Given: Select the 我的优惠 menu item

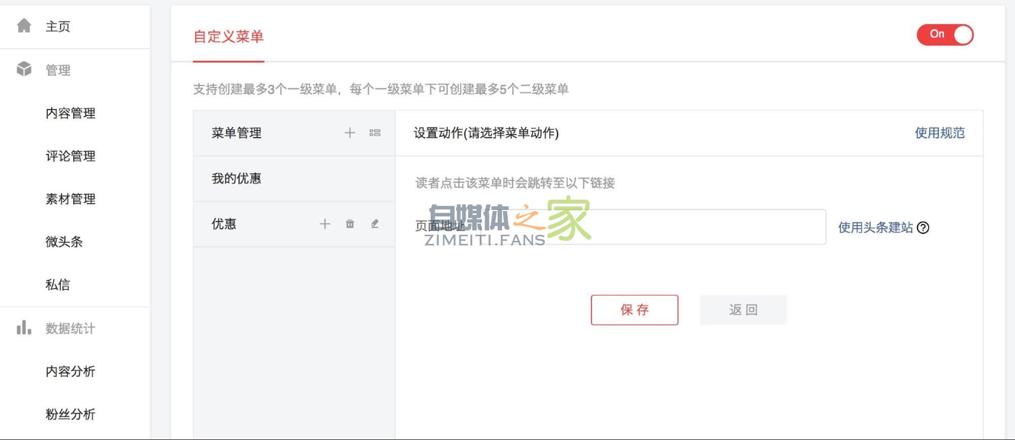Looking at the screenshot, I should point(237,179).
